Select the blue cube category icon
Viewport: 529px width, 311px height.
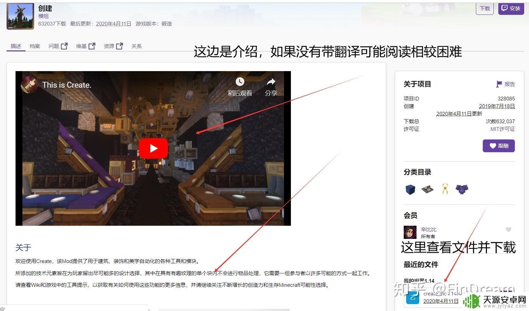coord(410,189)
